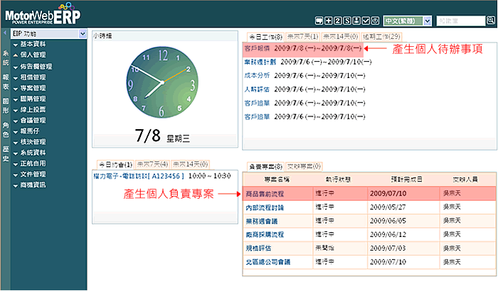Click the plus icon in top toolbar
Viewport: 498px width, 291px height.
coord(328,21)
